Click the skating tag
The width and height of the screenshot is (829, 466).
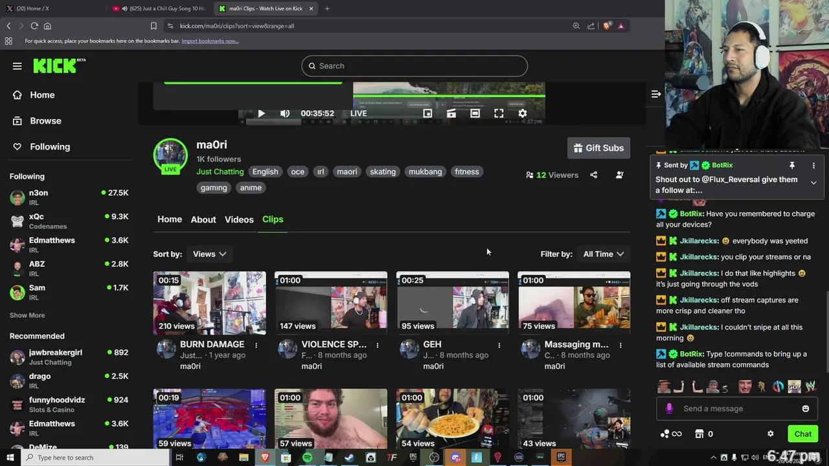pos(383,172)
